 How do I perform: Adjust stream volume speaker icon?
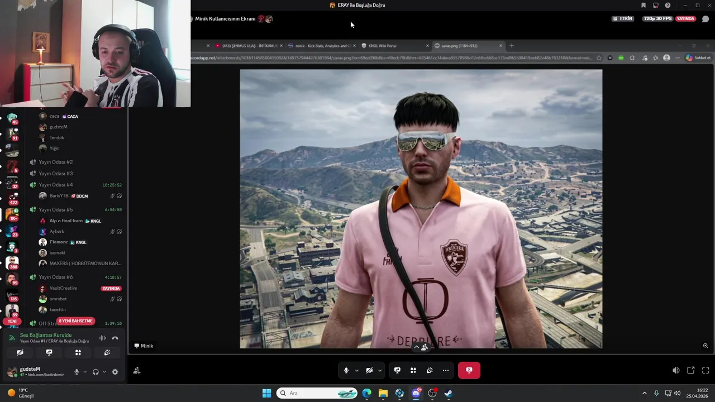tap(676, 370)
